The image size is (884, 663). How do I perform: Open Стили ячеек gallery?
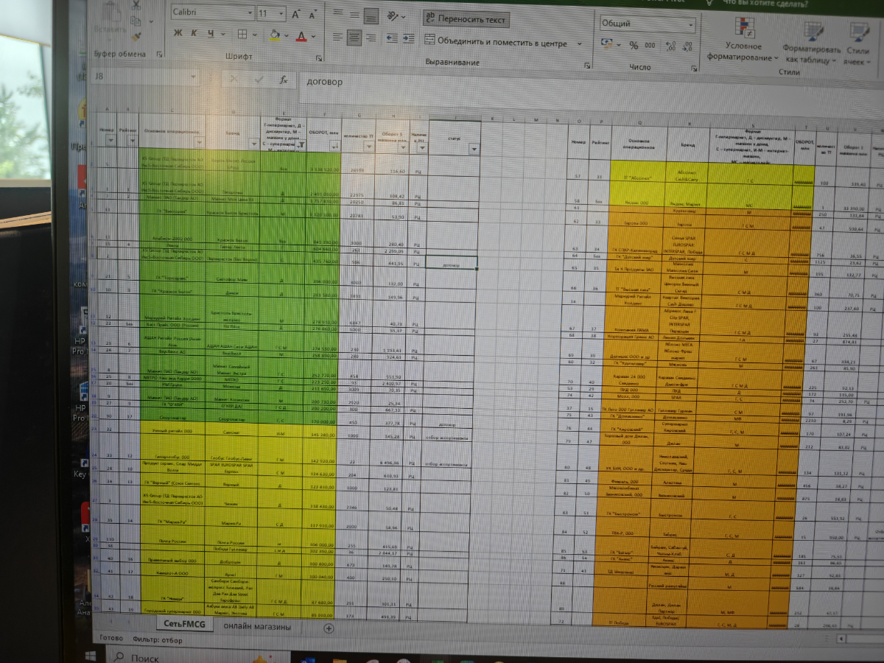tap(858, 45)
